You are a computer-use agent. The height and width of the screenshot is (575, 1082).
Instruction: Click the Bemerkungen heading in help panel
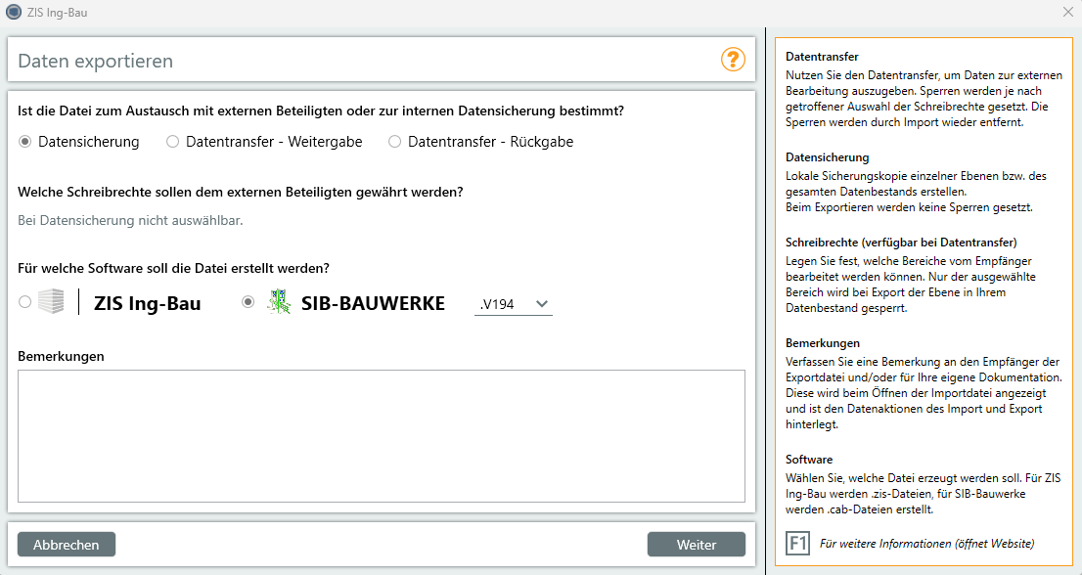coord(823,342)
